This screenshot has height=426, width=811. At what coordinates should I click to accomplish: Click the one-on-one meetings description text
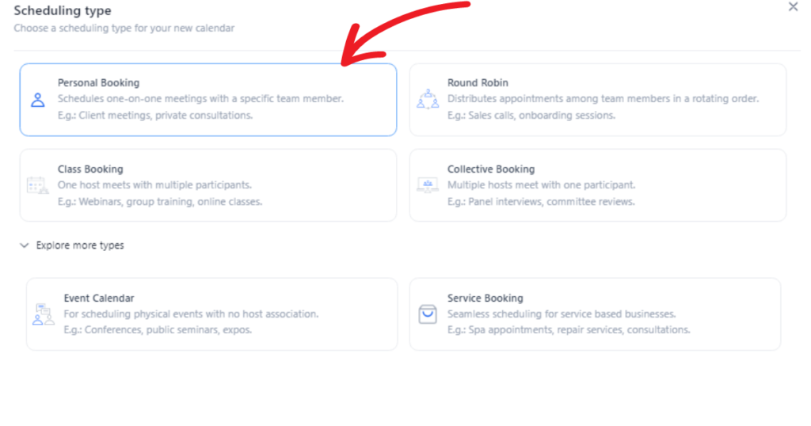(x=200, y=99)
